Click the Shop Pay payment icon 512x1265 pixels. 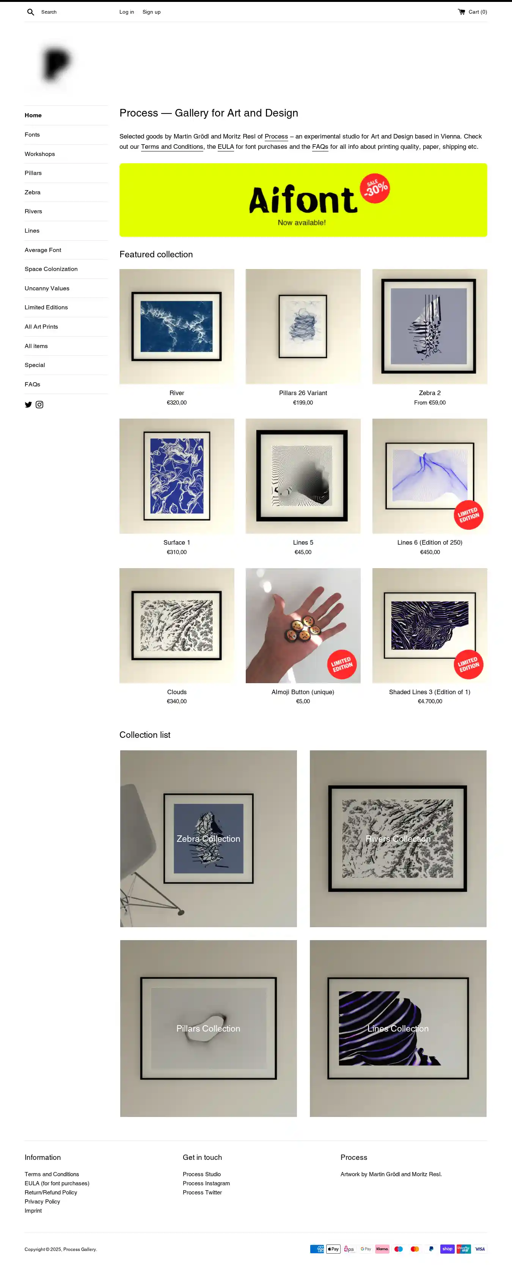pyautogui.click(x=447, y=1249)
